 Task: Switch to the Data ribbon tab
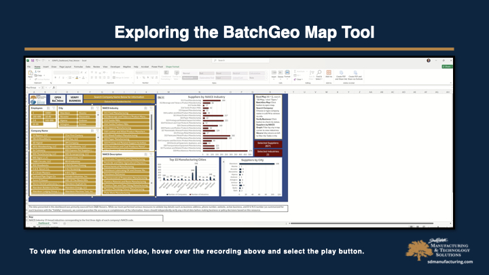(x=88, y=67)
